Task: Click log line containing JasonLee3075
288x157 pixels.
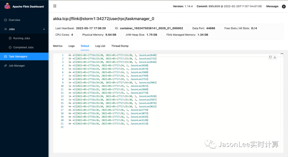Action: tap(108, 113)
